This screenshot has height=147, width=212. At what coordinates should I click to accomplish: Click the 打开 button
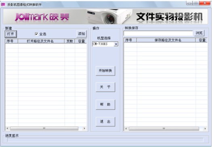click(10, 34)
